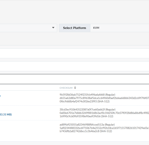
Task: Click the CHECKSUM column header
Action: pyautogui.click(x=66, y=88)
